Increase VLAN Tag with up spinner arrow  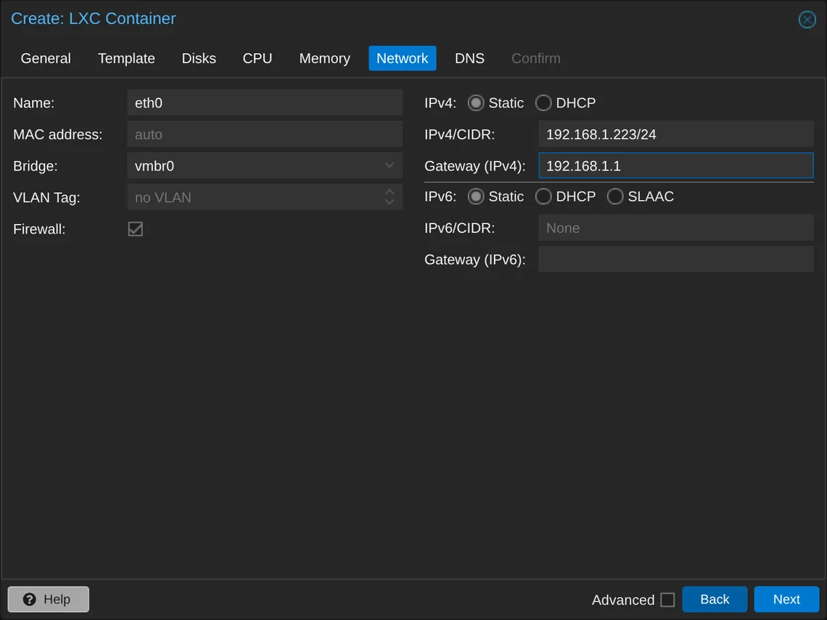(390, 192)
